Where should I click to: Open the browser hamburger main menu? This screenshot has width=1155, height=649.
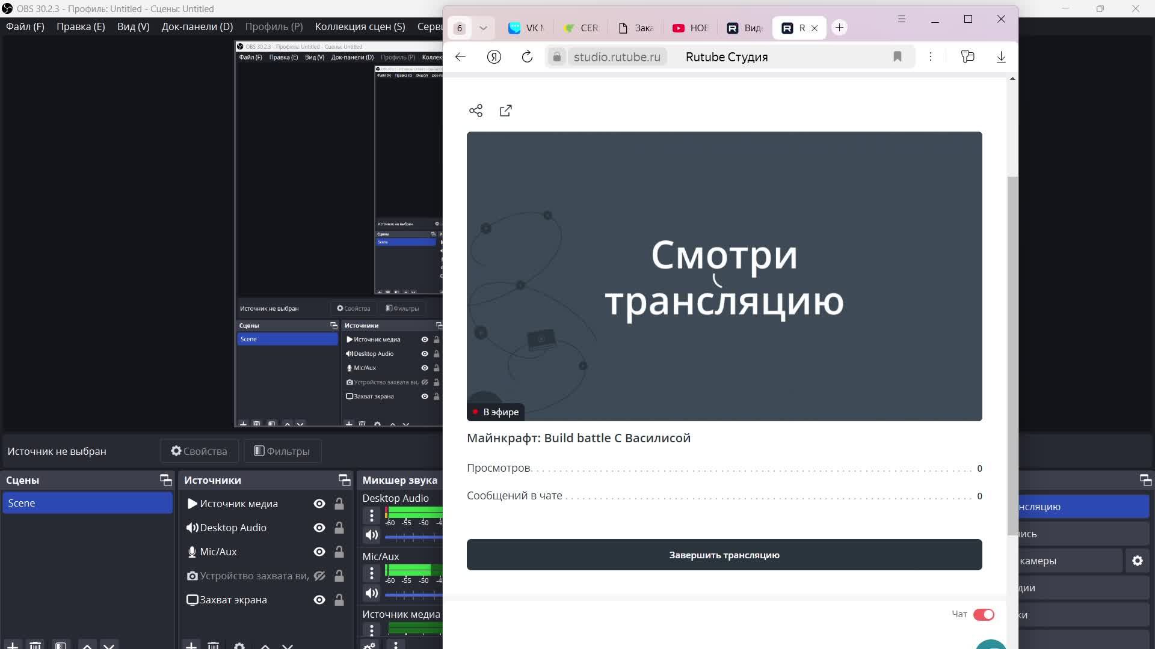902,19
